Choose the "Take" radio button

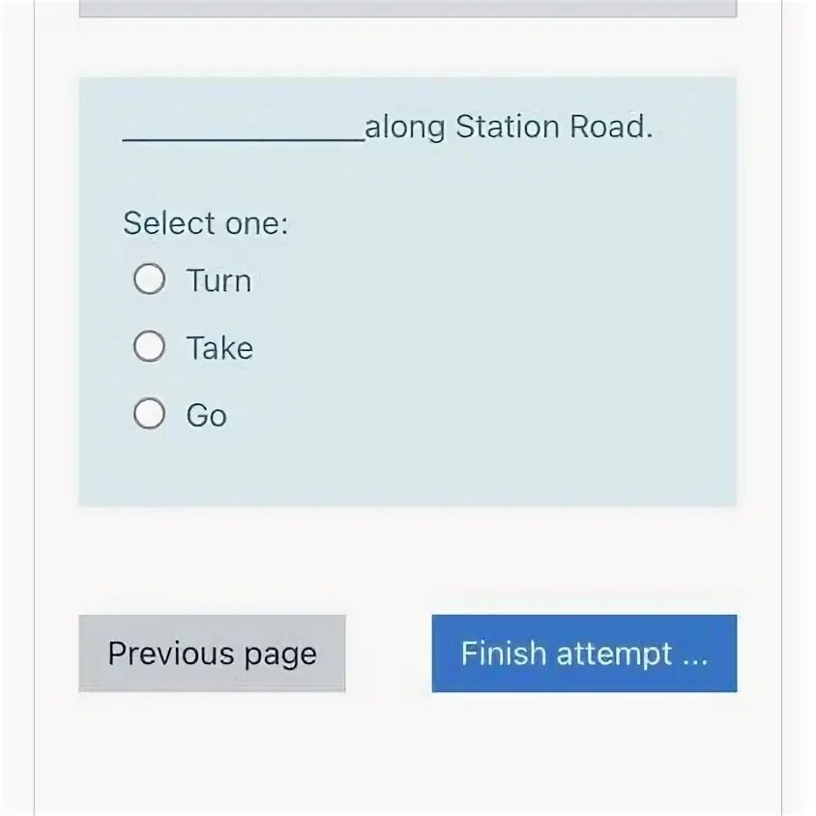coord(149,346)
